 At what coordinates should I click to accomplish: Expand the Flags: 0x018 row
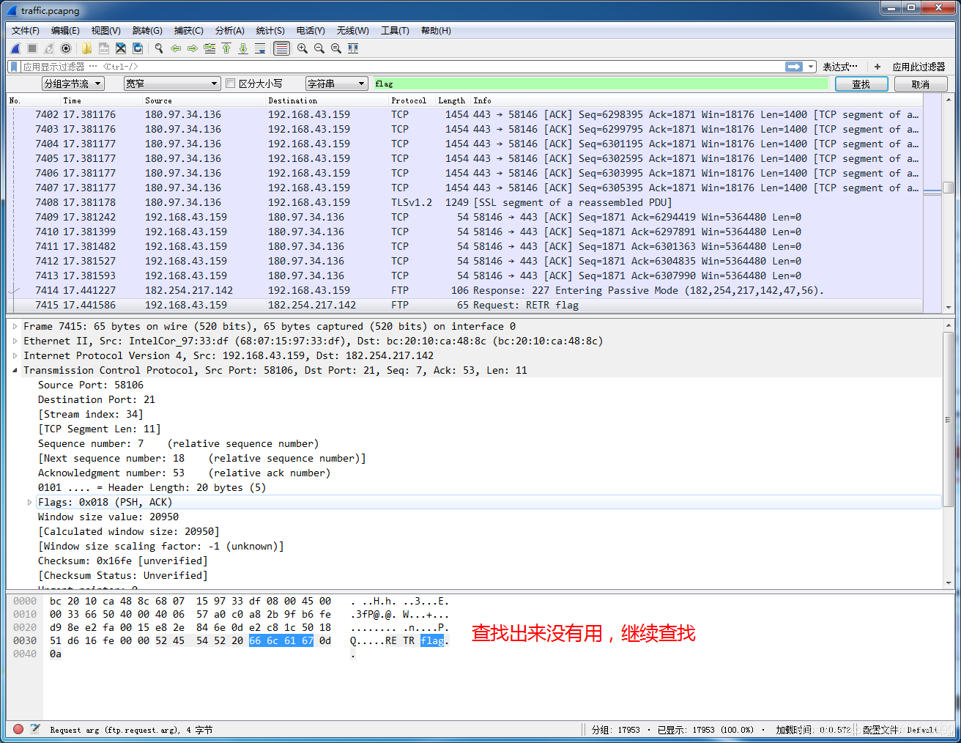(29, 503)
